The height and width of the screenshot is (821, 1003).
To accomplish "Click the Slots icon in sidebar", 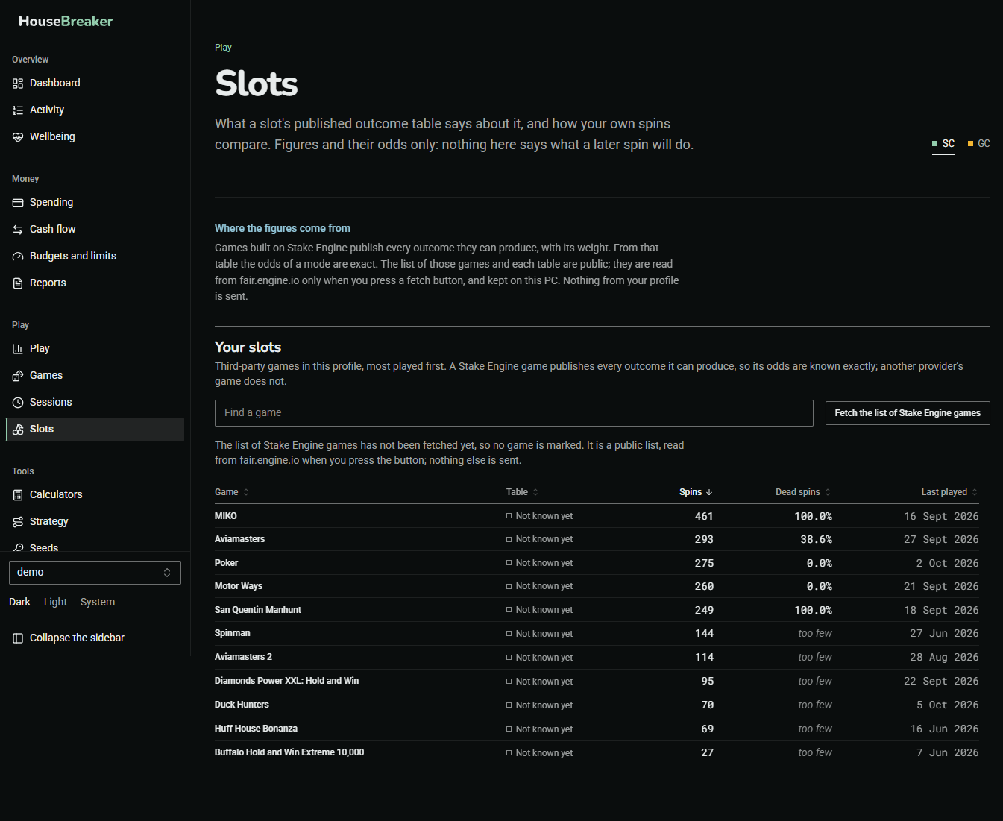I will pyautogui.click(x=18, y=430).
